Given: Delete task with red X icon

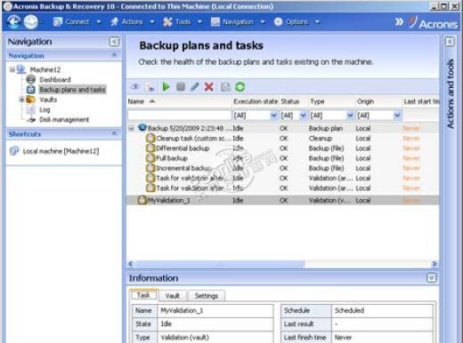Looking at the screenshot, I should [x=209, y=87].
